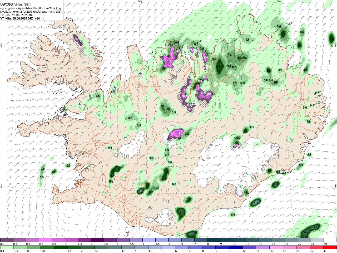
Task: Click the 2.7 precipitation value label
Action: point(118,168)
